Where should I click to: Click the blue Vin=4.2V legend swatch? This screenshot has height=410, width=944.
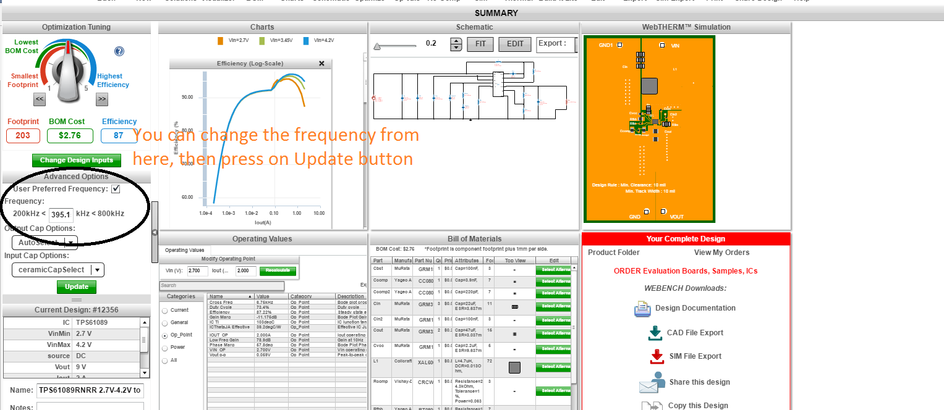coord(307,41)
